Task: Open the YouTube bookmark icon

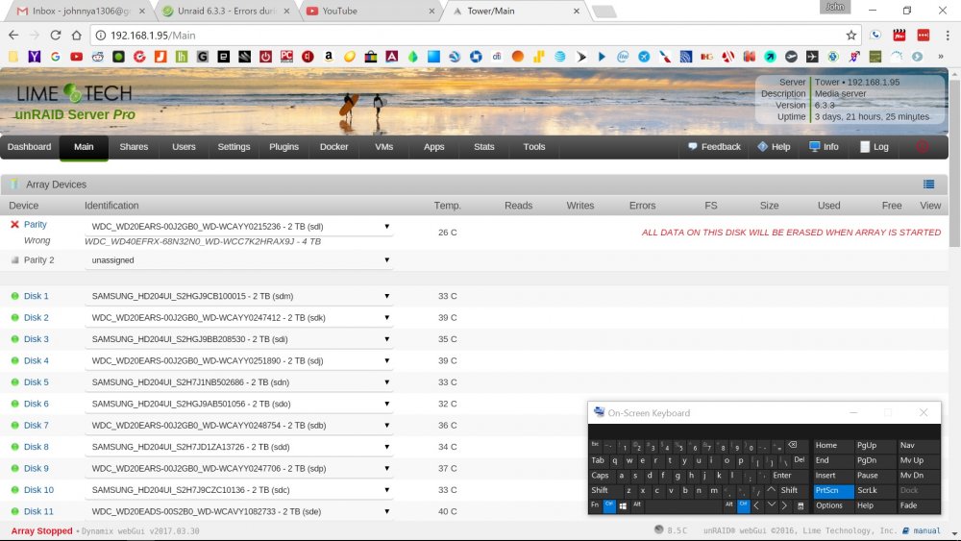Action: pyautogui.click(x=77, y=57)
